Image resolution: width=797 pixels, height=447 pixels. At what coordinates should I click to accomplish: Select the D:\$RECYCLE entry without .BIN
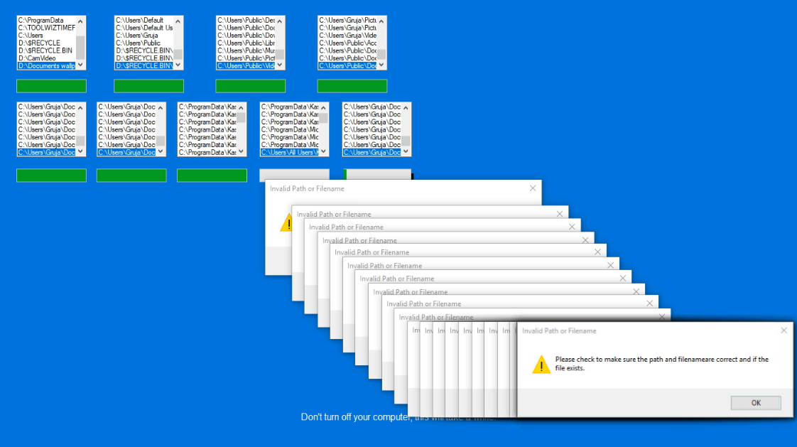tap(46, 43)
